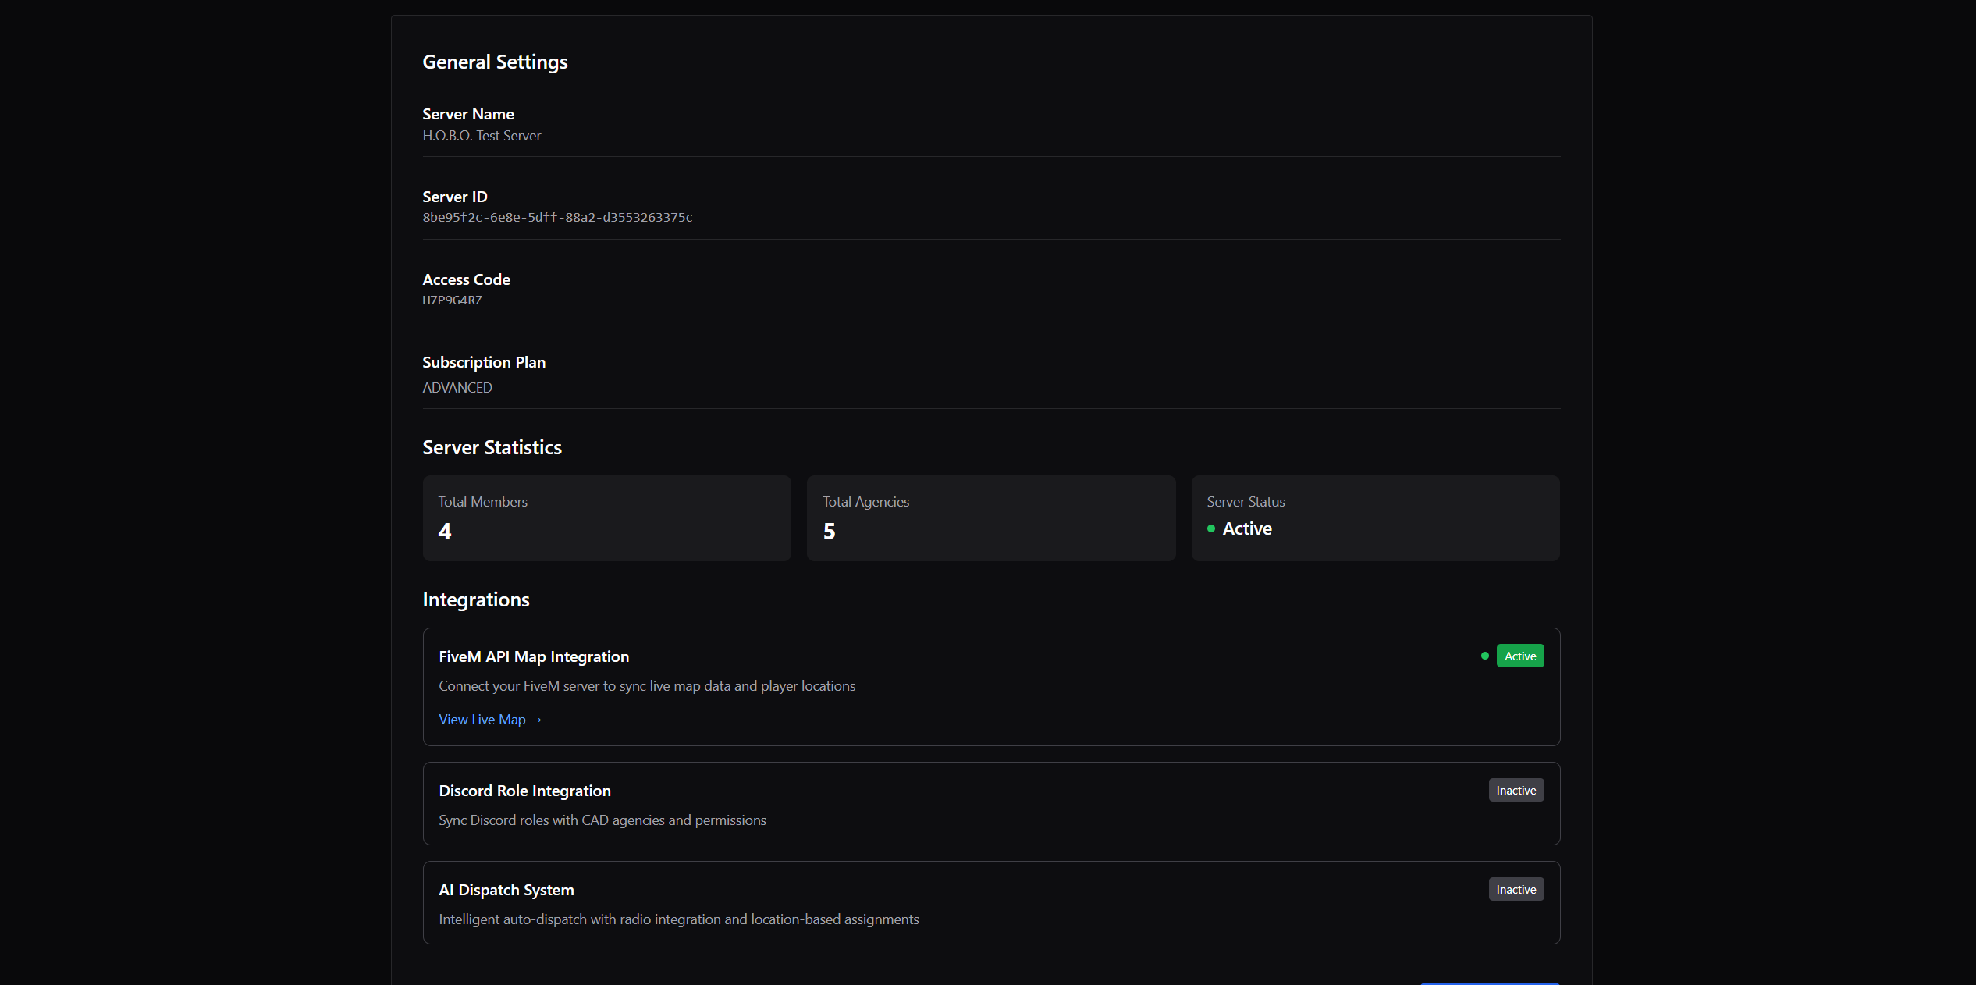Click the Discord Role Integration title

coord(524,791)
